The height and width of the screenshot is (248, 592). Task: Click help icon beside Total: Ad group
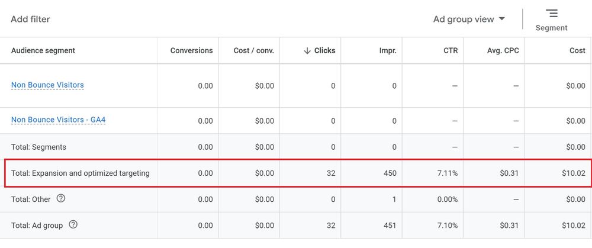point(73,224)
